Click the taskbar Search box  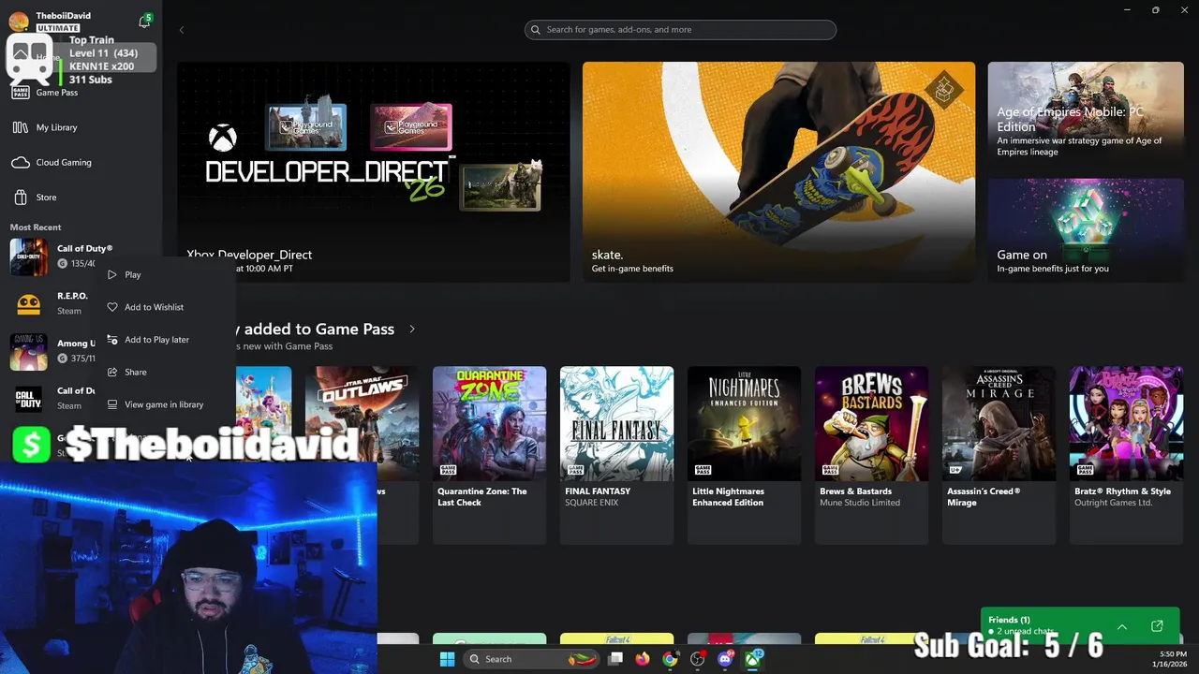point(532,659)
